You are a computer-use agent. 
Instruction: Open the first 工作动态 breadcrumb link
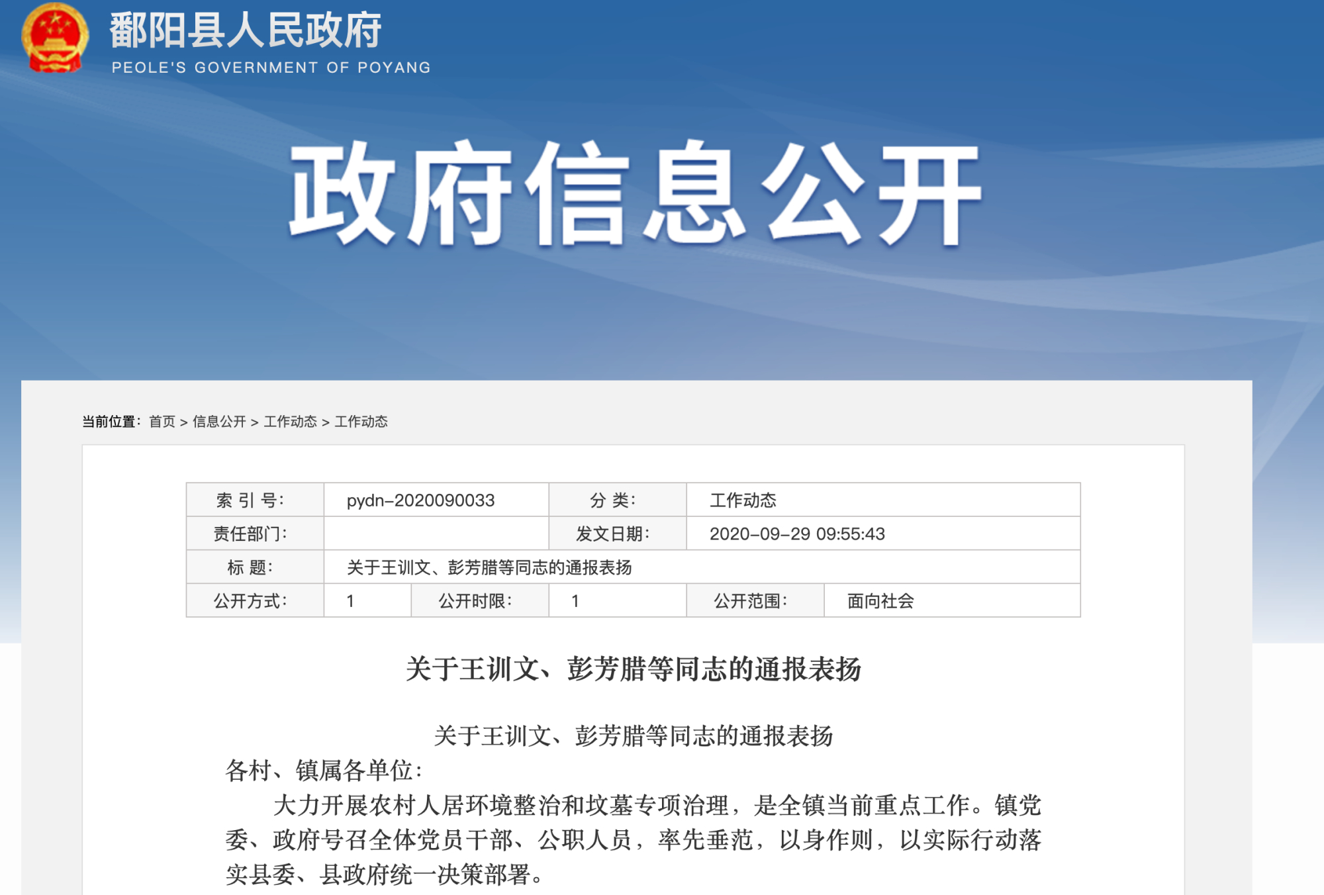pos(290,422)
